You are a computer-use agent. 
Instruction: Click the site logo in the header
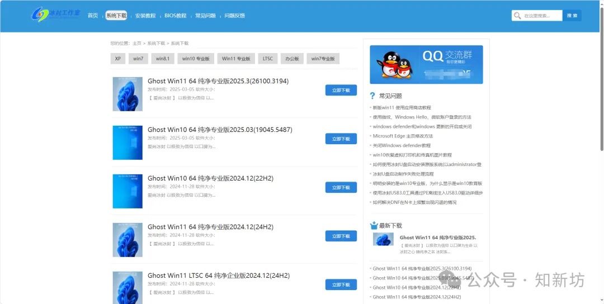(x=55, y=15)
